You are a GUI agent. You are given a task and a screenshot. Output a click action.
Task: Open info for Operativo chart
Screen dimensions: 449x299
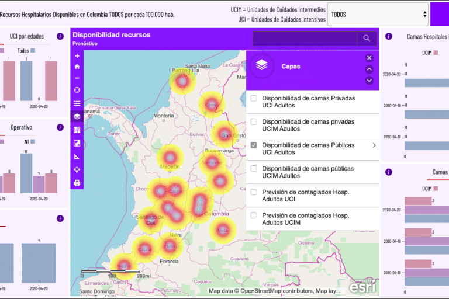60,127
